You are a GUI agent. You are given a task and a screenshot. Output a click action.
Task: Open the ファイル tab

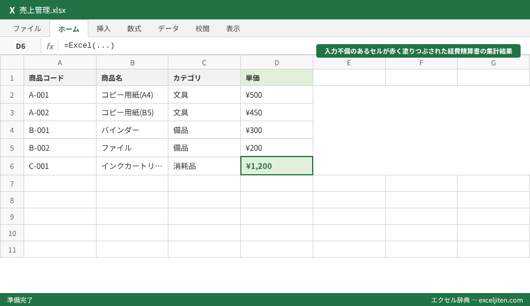[27, 29]
